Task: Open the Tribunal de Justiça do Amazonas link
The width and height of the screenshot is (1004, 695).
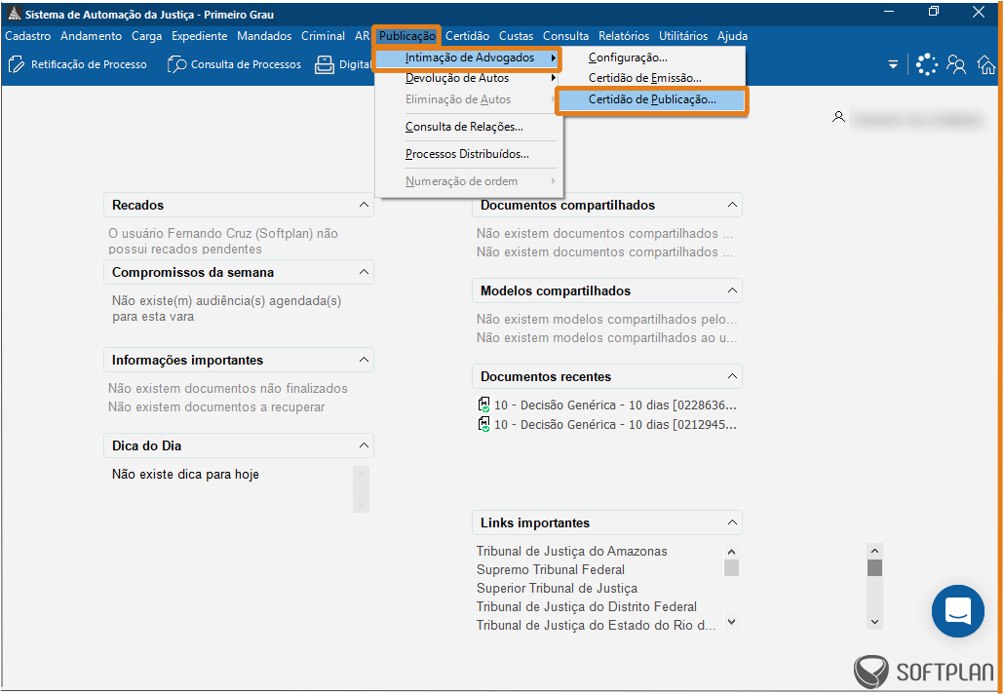Action: [572, 551]
